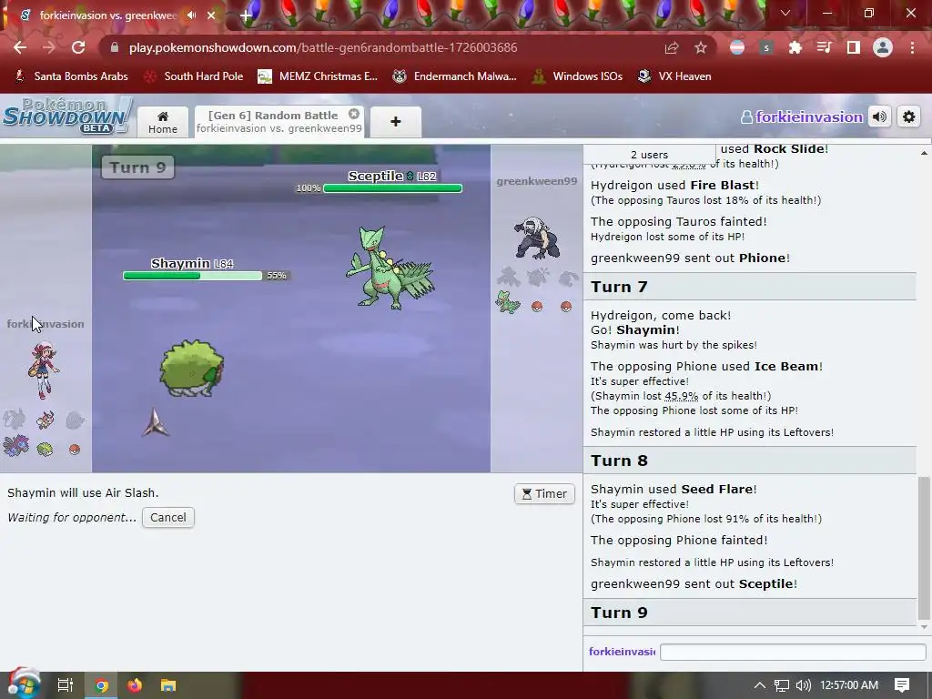Open the system volume control
Screen dimensions: 932x699
click(803, 685)
